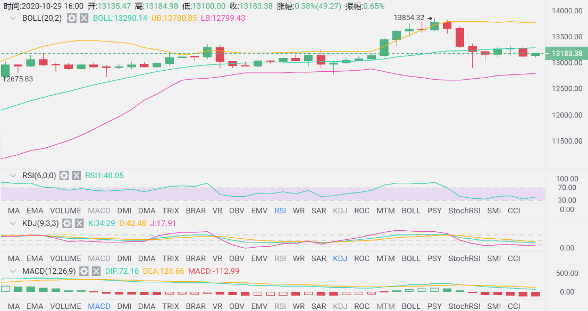Select MTM in row under MACD panel
The width and height of the screenshot is (588, 311).
pyautogui.click(x=385, y=306)
